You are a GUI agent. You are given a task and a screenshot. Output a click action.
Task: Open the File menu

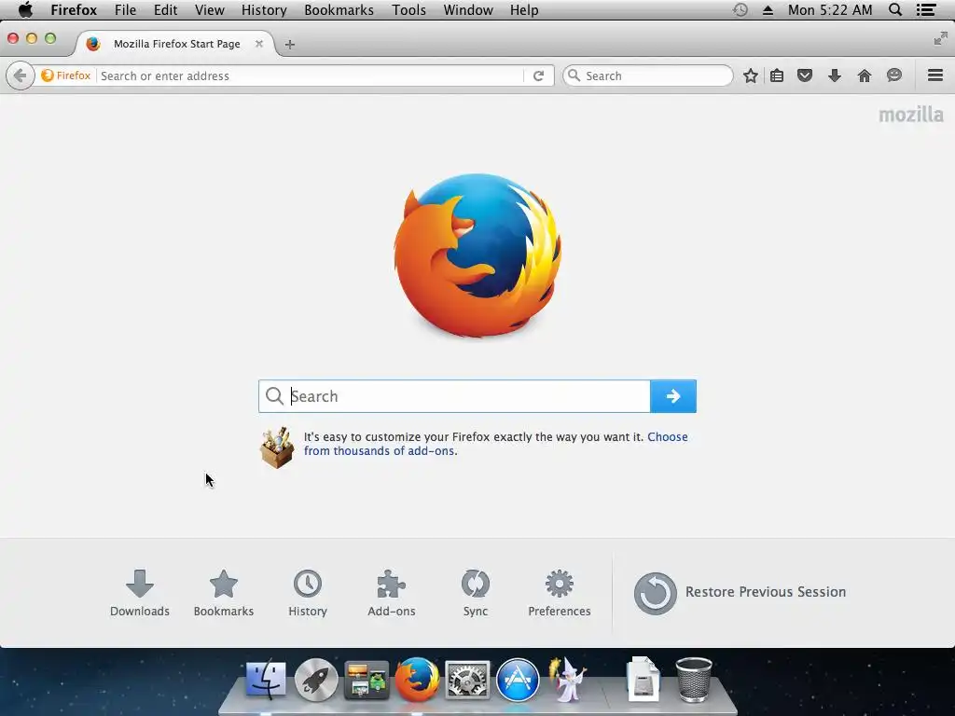point(126,10)
